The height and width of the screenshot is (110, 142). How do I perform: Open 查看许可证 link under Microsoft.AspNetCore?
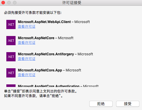26,43
